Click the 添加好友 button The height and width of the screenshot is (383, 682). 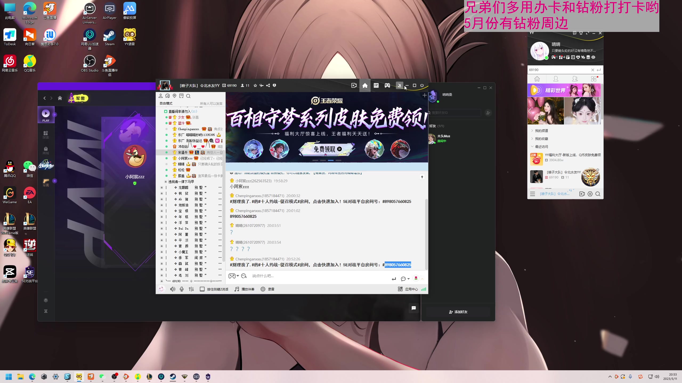point(458,312)
